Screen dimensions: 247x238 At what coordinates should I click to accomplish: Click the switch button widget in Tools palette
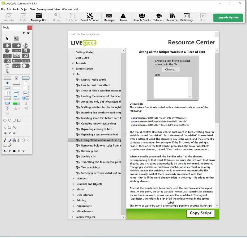pos(26,66)
